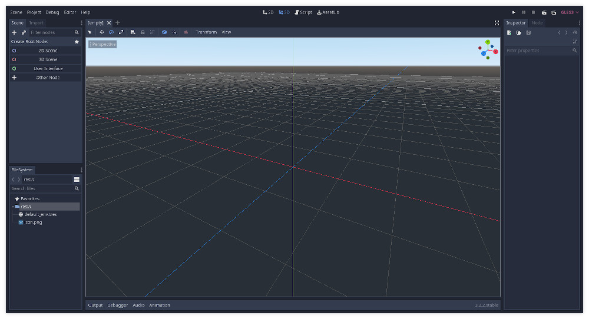Switch to the Node tab
Viewport: 589px width, 319px height.
[x=537, y=23]
